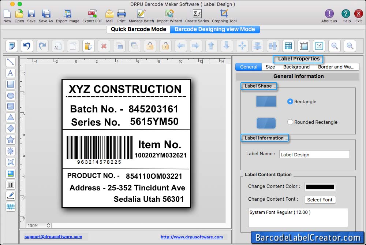Select the Rectangle shape tool
This screenshot has height=245, width=366.
point(11,84)
